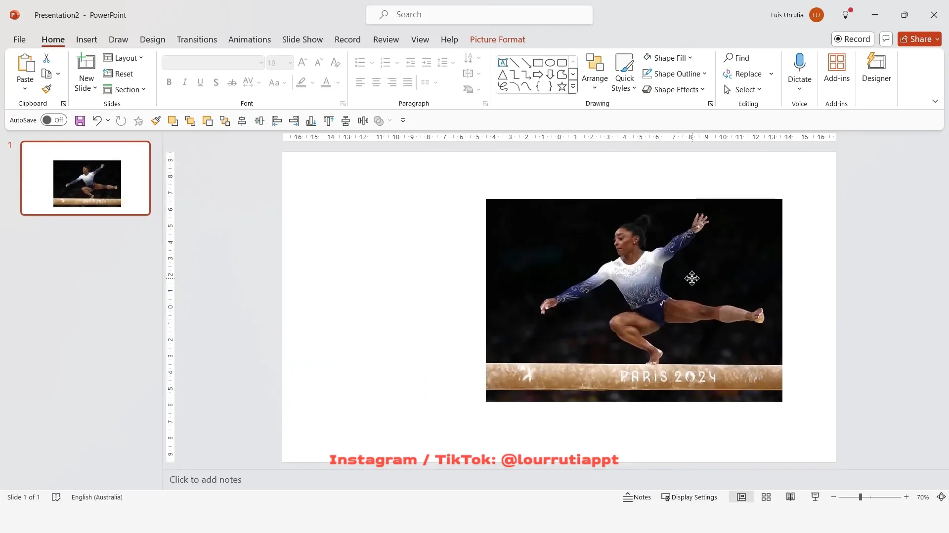Select the Oval shape in gallery
Viewport: 949px width, 533px height.
pos(550,63)
